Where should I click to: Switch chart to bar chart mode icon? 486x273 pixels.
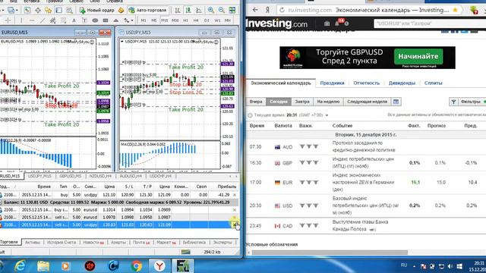(x=178, y=10)
